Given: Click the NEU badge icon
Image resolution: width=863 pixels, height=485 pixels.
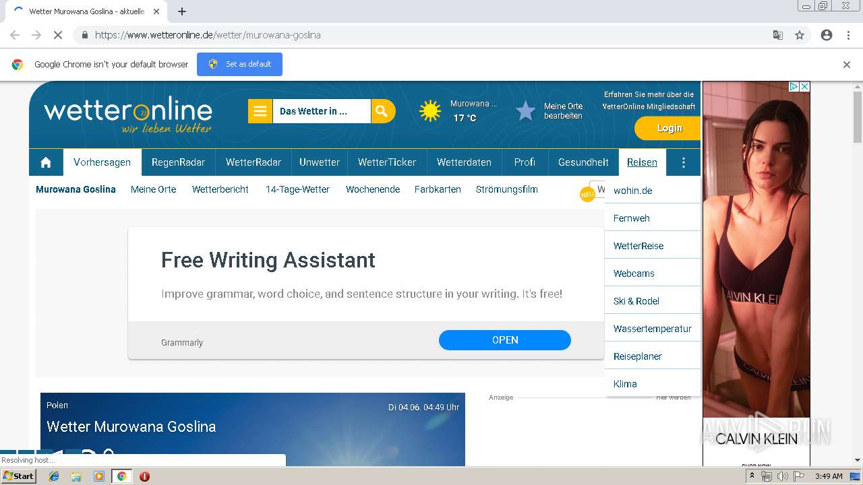Looking at the screenshot, I should (x=587, y=194).
